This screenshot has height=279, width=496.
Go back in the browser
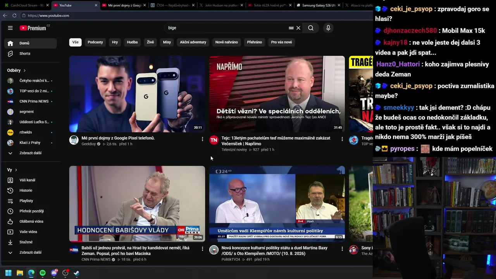5,15
